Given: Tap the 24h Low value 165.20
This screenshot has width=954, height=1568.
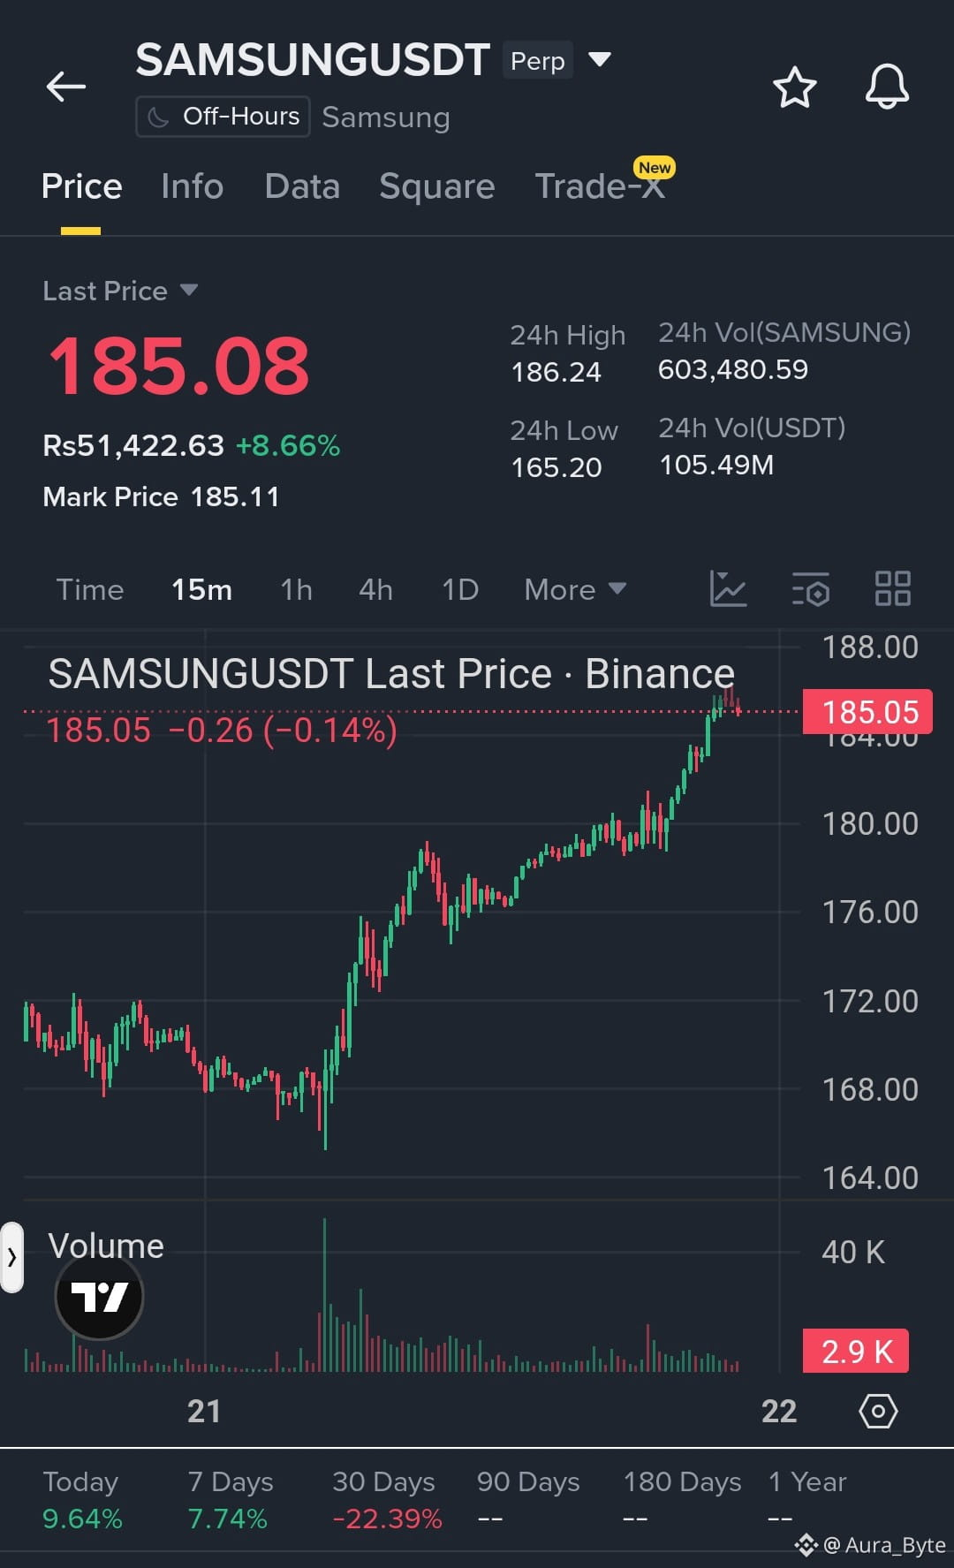Looking at the screenshot, I should (556, 467).
